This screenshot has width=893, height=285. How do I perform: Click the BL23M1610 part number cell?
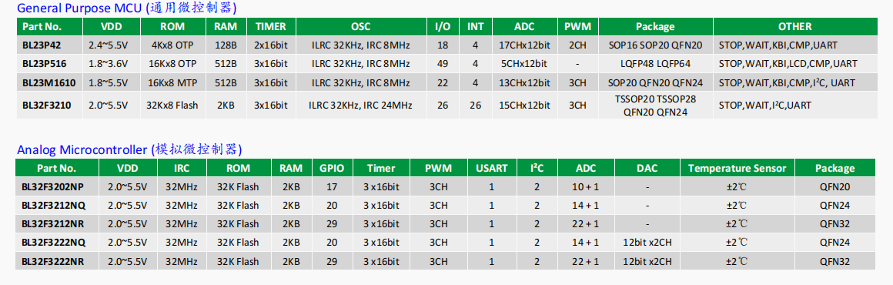click(x=47, y=82)
